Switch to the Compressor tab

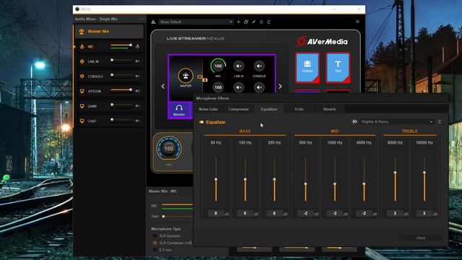238,109
